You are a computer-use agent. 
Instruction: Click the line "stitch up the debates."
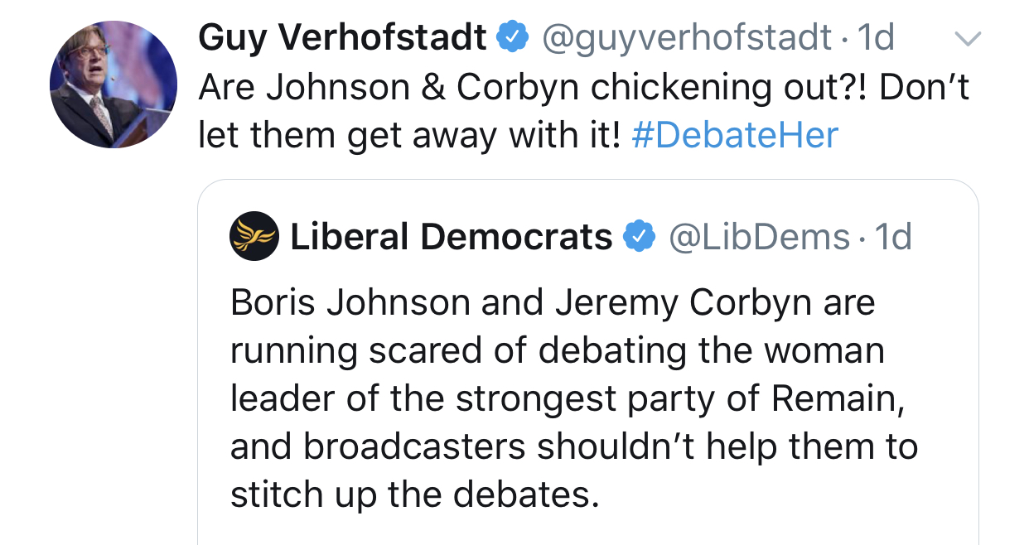click(x=413, y=494)
